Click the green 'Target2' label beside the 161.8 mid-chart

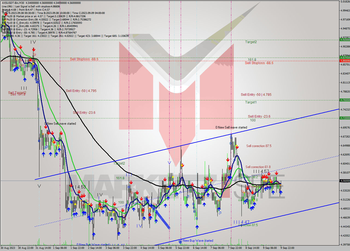tap(119, 163)
